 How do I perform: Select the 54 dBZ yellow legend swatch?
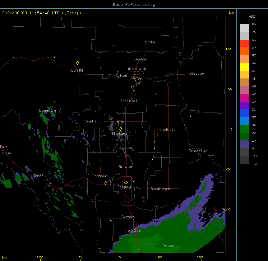click(x=244, y=67)
